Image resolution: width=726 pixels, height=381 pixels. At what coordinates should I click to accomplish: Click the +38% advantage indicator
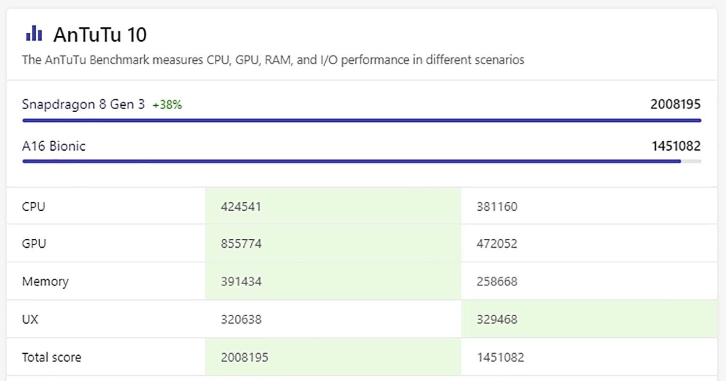(167, 105)
